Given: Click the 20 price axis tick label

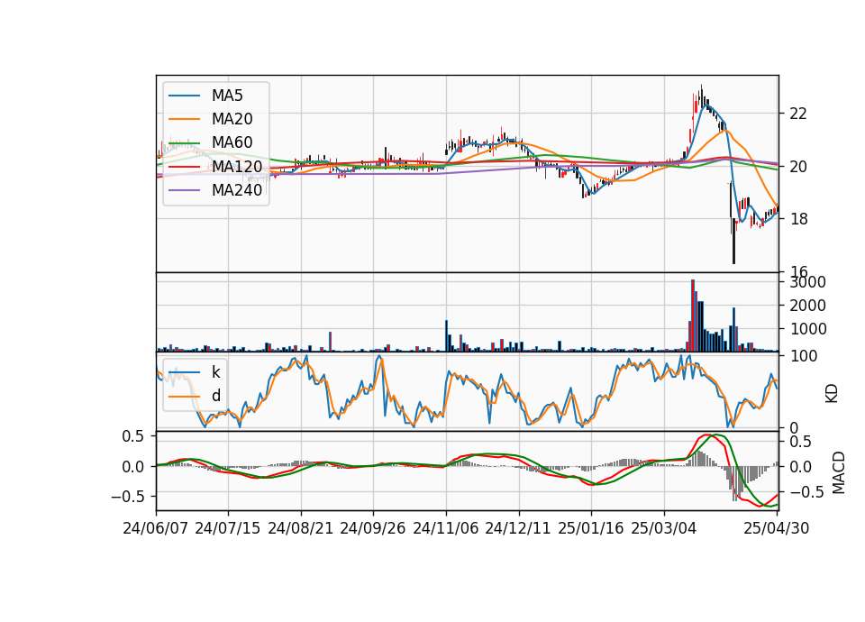Looking at the screenshot, I should tap(798, 167).
